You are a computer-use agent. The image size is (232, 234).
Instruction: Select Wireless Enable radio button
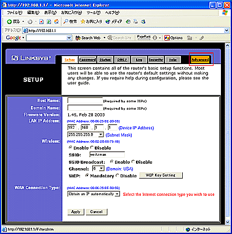[x=71, y=147]
